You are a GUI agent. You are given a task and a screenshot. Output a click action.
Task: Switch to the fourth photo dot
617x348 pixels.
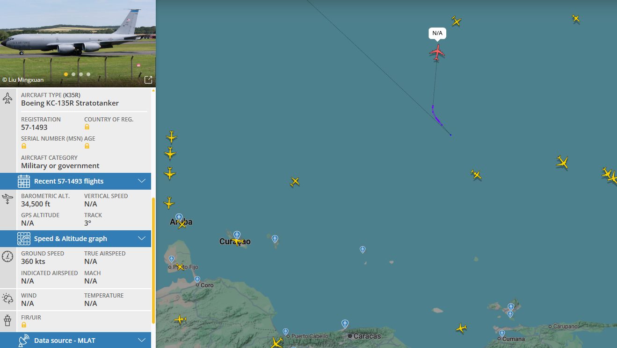88,74
